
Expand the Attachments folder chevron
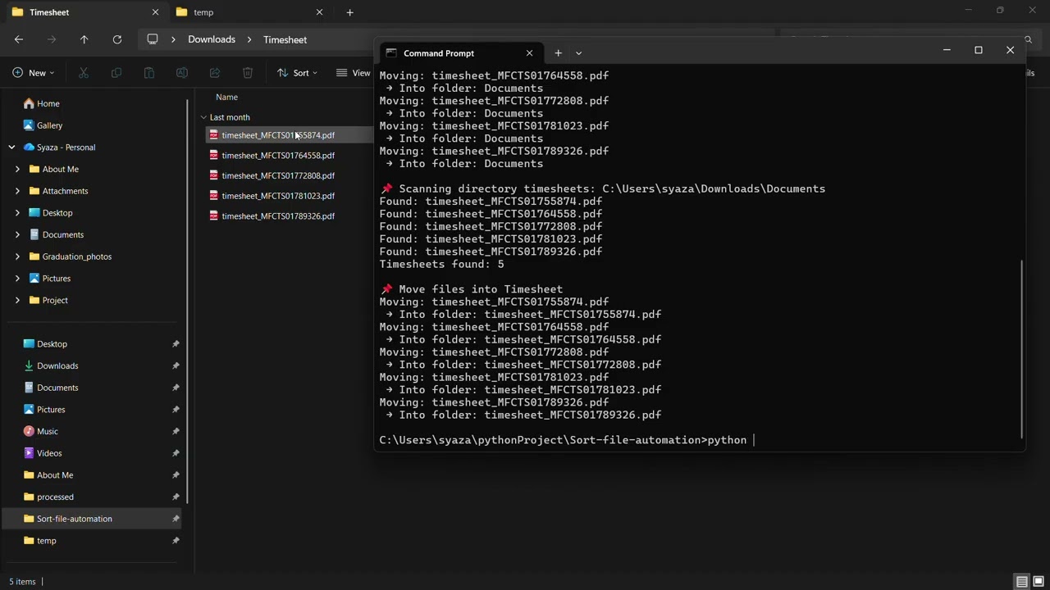[x=17, y=191]
